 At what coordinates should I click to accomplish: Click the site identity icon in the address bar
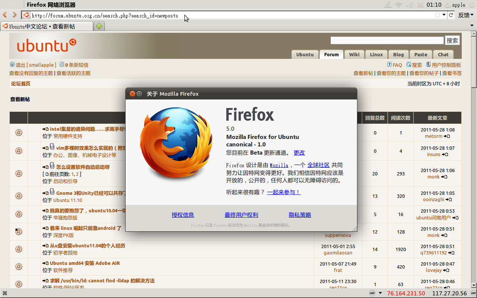click(26, 15)
